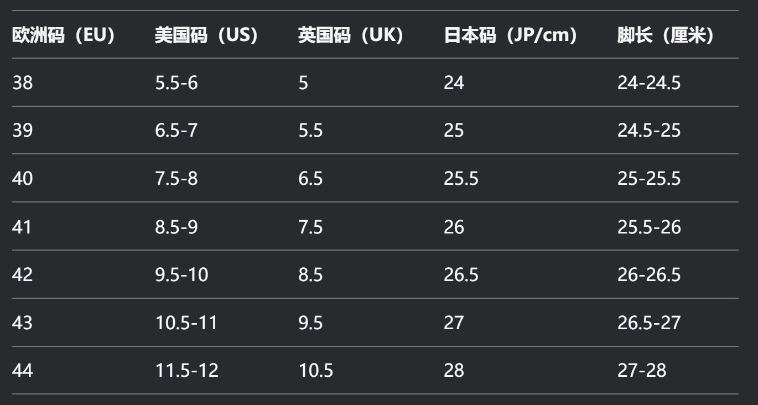Select the EU size 38 cell

point(23,83)
